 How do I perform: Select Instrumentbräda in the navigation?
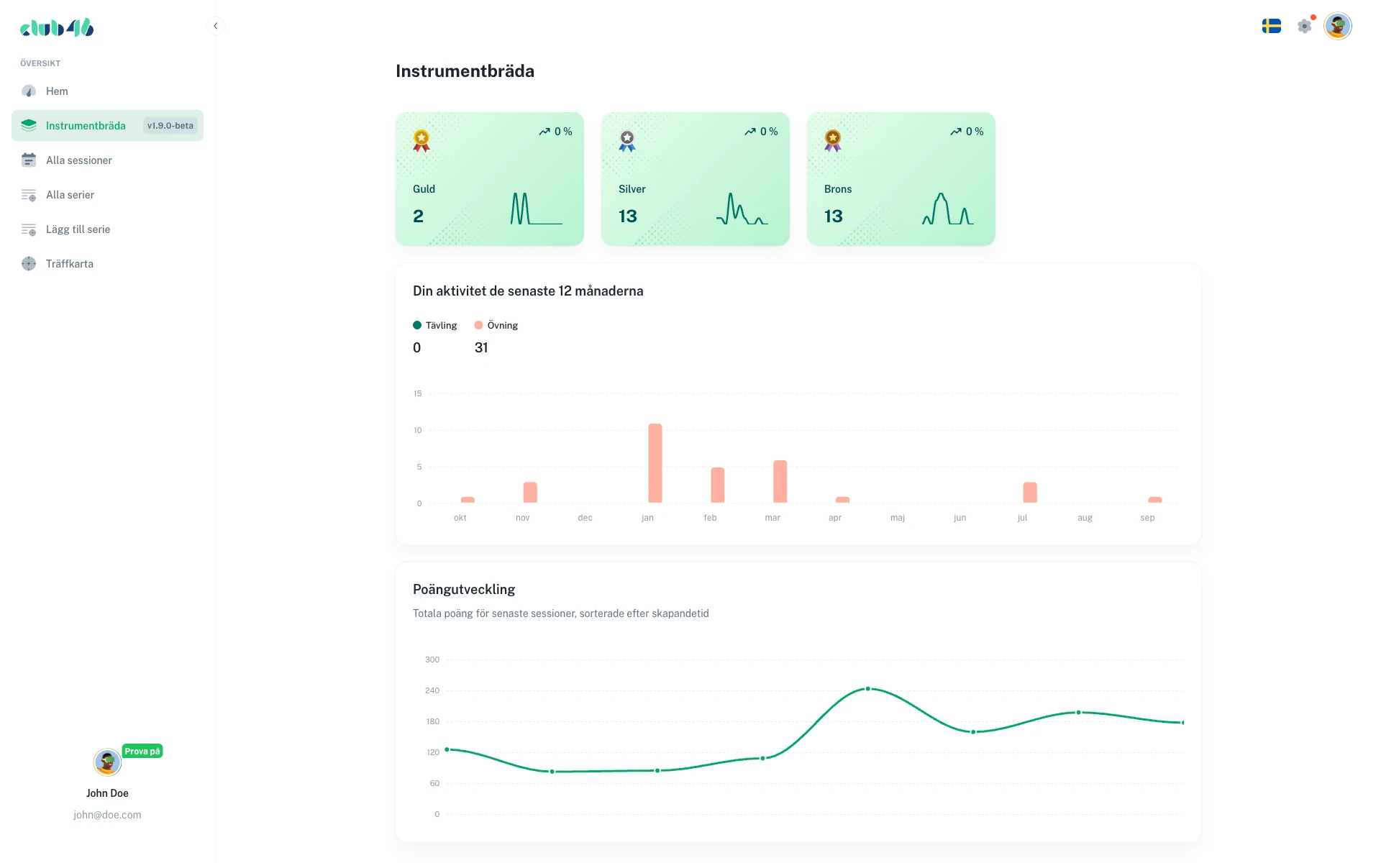tap(86, 125)
